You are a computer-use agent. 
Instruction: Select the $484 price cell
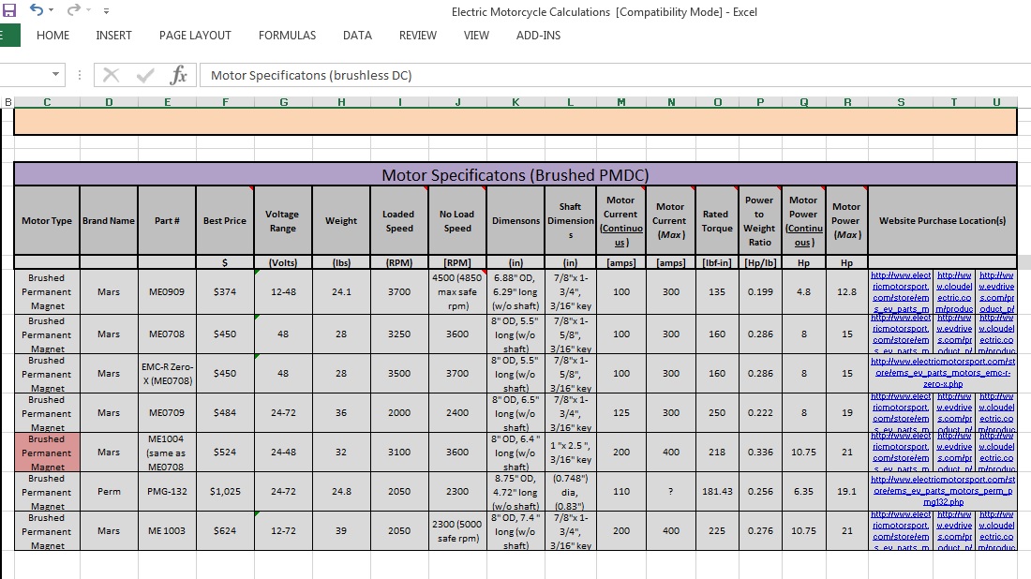point(225,413)
